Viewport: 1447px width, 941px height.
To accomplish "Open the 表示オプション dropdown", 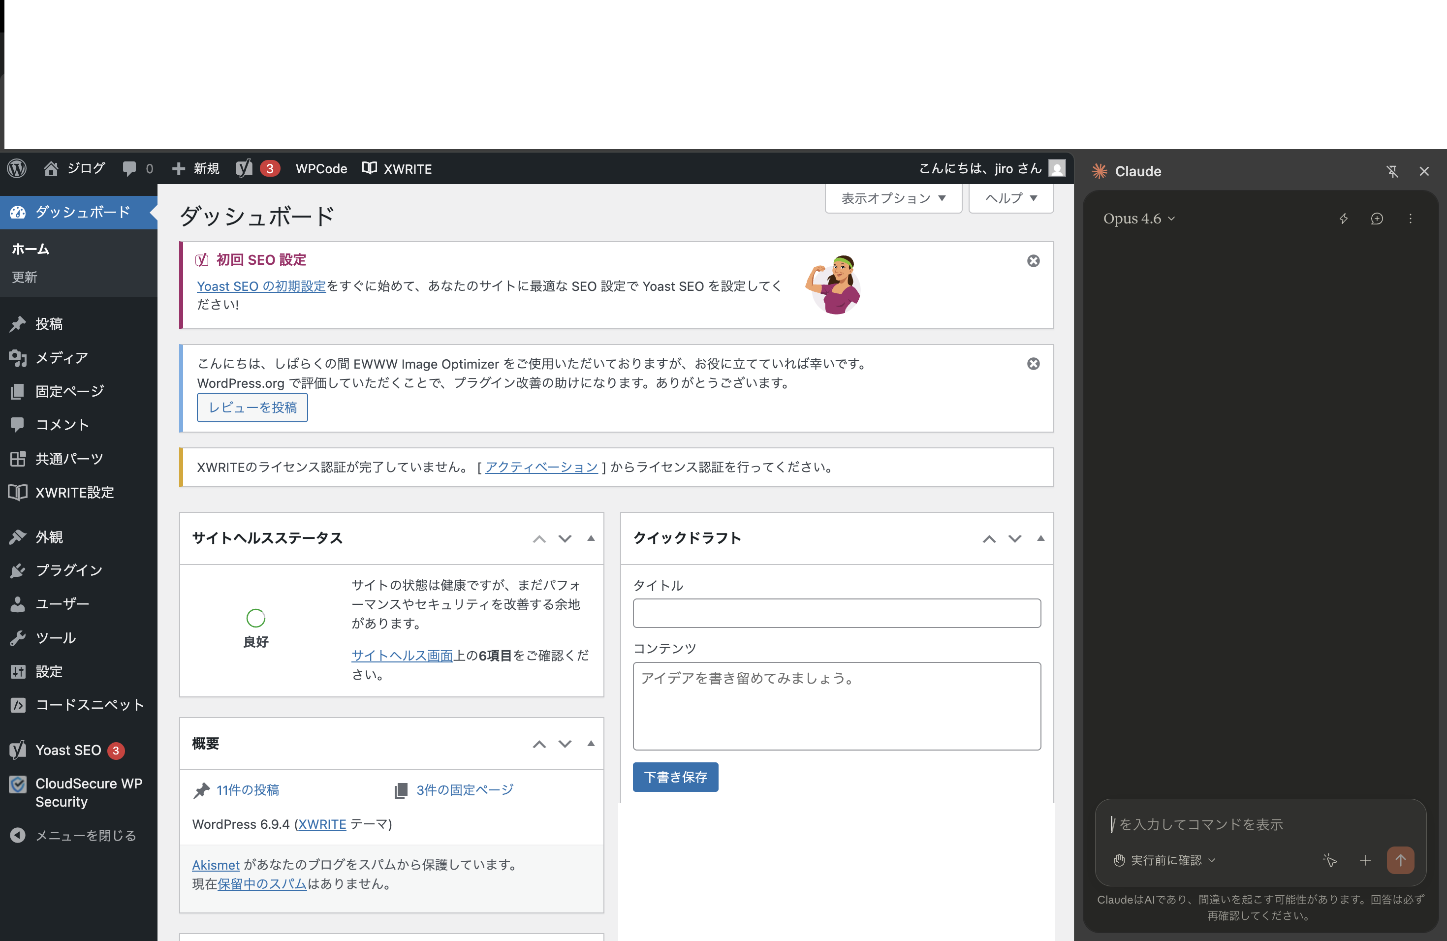I will pyautogui.click(x=892, y=198).
